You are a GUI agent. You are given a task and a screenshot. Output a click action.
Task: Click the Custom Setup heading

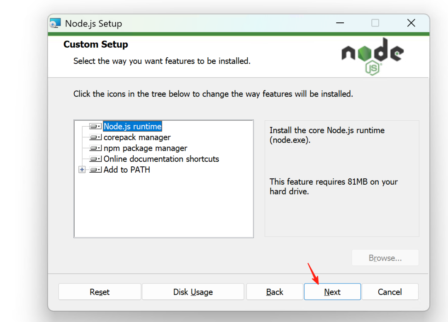point(96,44)
